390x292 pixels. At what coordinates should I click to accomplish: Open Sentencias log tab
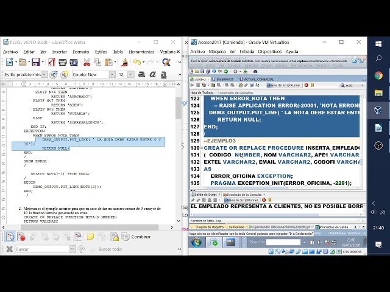tap(236, 227)
